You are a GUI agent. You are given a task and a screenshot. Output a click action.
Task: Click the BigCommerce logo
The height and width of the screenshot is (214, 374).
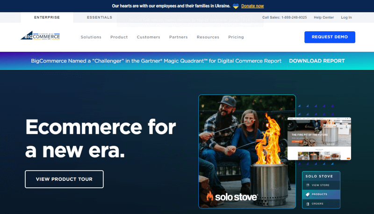click(x=40, y=36)
